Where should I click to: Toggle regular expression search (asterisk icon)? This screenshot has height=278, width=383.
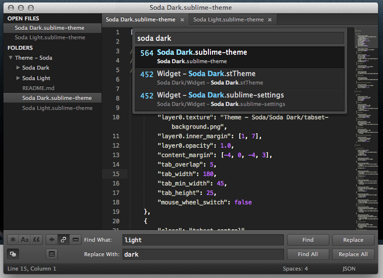pos(13,240)
